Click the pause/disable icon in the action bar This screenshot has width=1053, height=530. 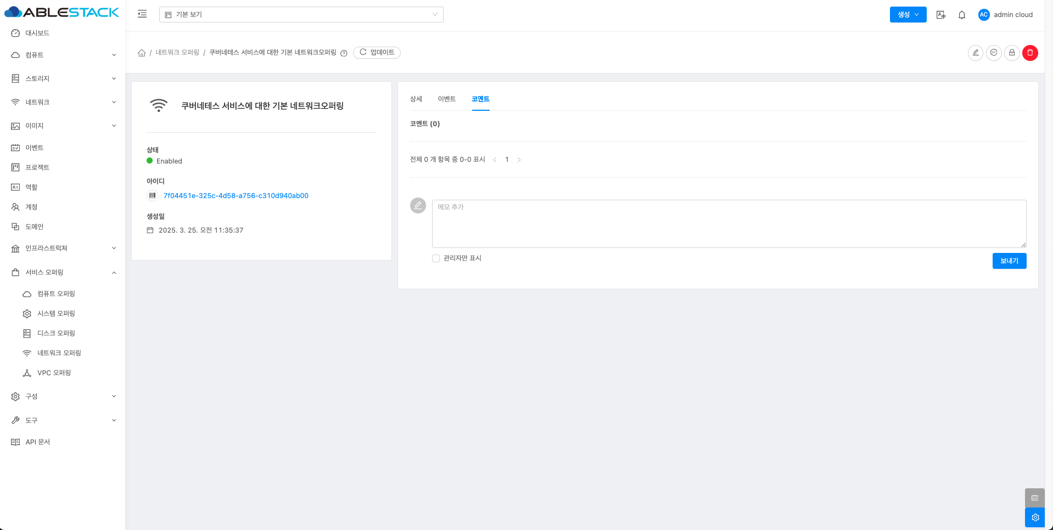(994, 53)
